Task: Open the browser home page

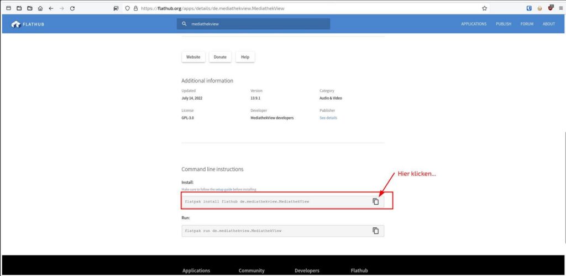Action: coord(40,8)
